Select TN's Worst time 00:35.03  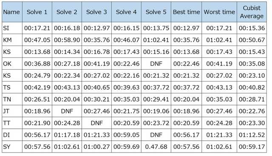[219, 99]
